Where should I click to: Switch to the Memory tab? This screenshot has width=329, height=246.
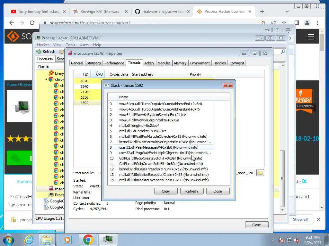coord(180,63)
